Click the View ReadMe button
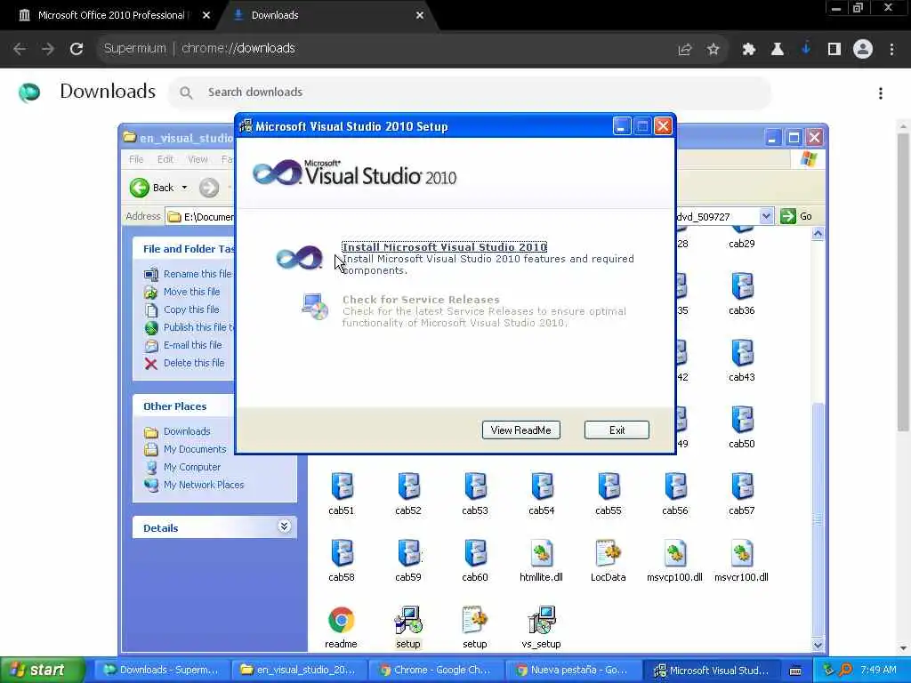This screenshot has height=683, width=911. point(521,430)
